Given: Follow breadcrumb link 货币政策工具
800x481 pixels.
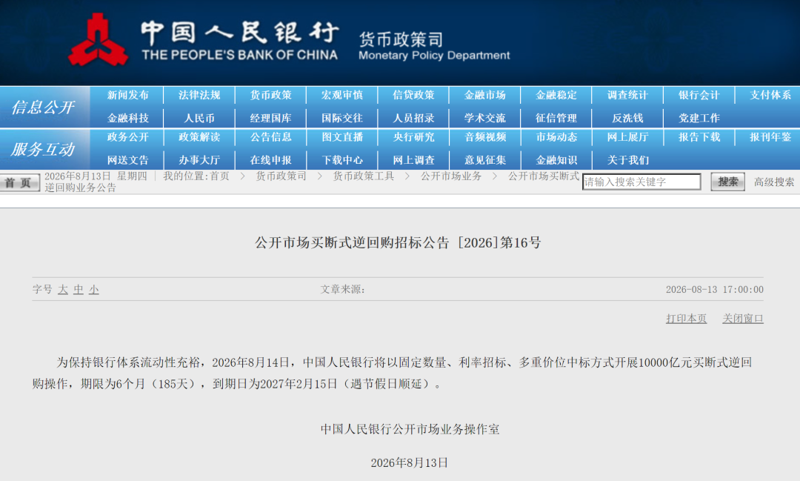Looking at the screenshot, I should (364, 176).
